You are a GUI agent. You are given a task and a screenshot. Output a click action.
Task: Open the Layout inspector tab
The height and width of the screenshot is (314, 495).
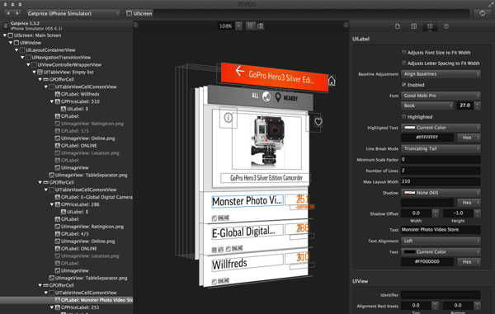click(414, 26)
